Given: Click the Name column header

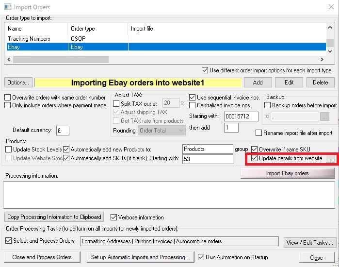Looking at the screenshot, I should click(x=36, y=29).
